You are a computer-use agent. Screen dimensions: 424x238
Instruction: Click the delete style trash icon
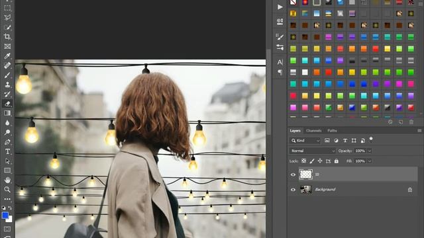(411, 122)
